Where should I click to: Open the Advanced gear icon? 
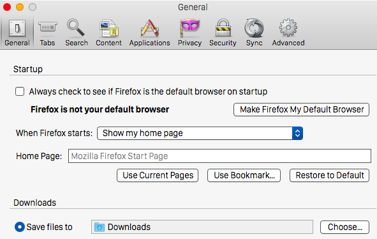click(x=288, y=28)
